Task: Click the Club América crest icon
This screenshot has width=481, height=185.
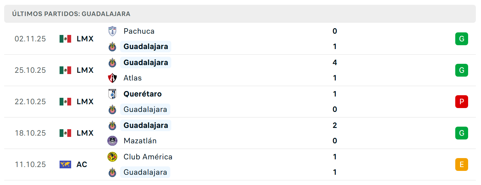Action: (112, 157)
